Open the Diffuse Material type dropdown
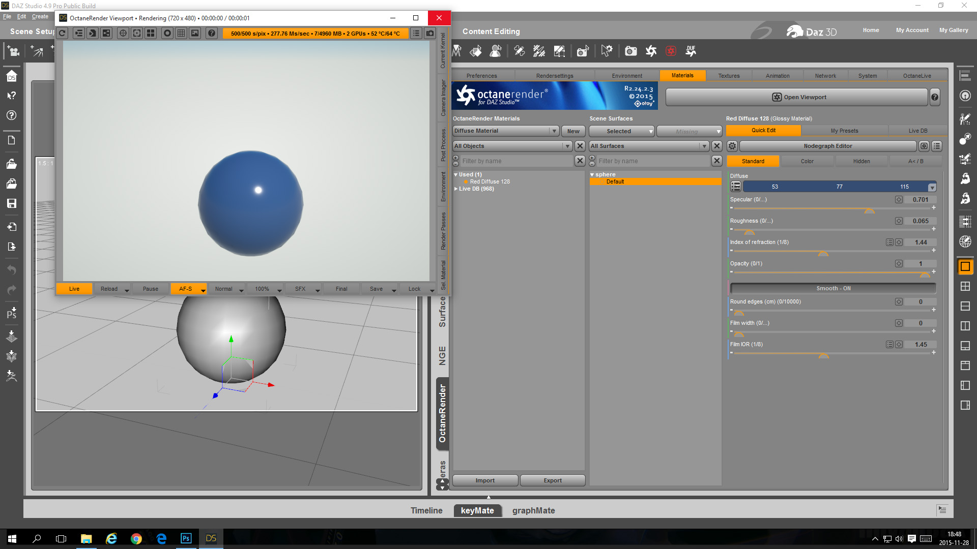Image resolution: width=977 pixels, height=549 pixels. click(506, 131)
